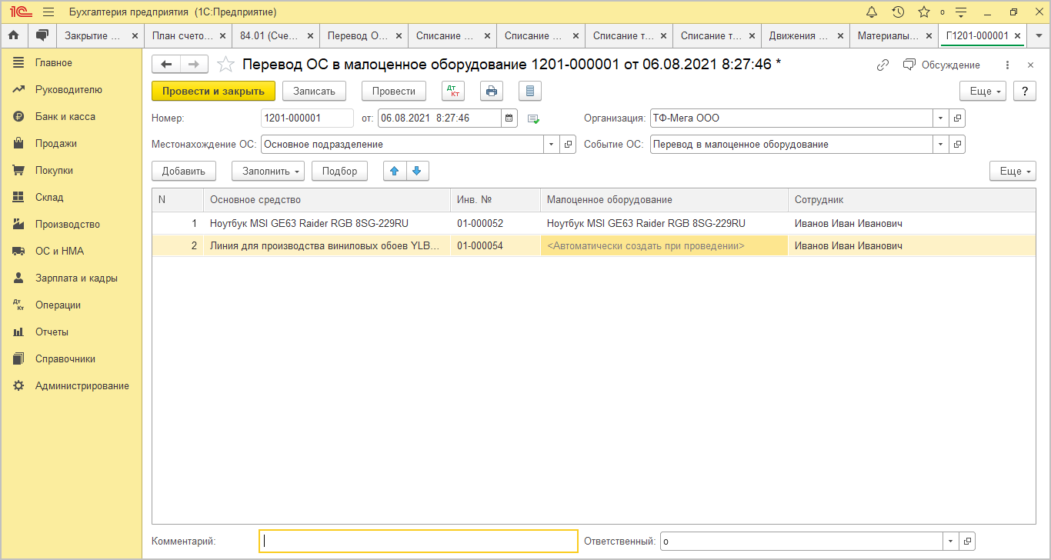The image size is (1051, 560).
Task: Open the history clock icon
Action: 898,12
